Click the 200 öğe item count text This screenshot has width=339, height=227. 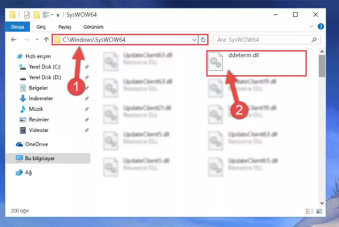[20, 211]
